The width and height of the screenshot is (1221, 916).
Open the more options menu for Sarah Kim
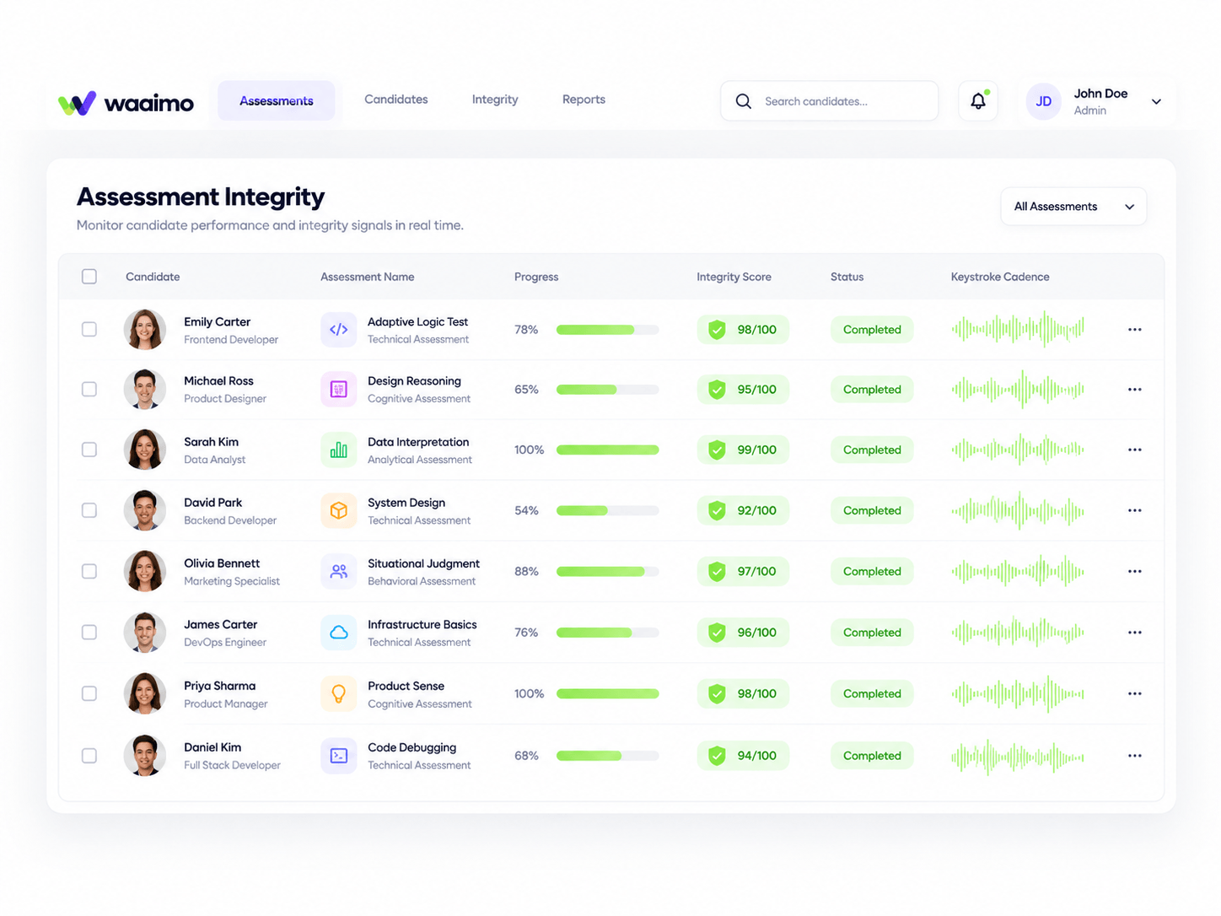coord(1135,450)
